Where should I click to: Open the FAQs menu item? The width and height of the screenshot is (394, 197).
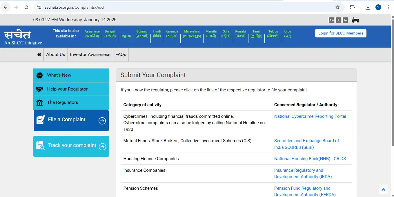121,55
